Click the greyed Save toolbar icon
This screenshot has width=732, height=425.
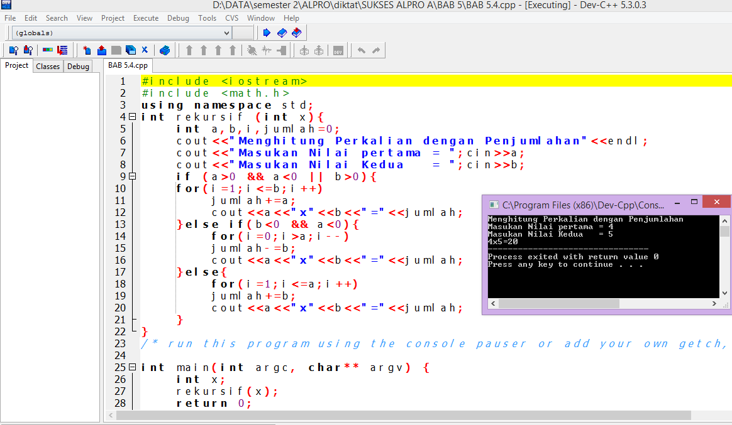(116, 50)
